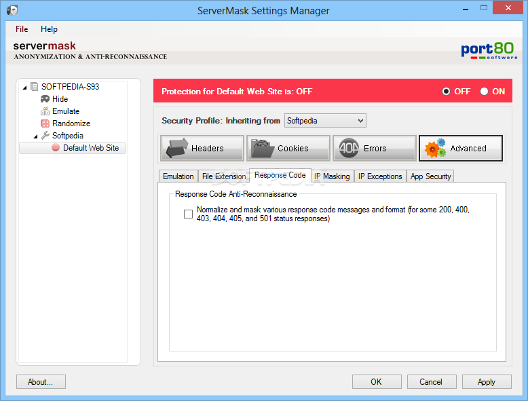528x401 pixels.
Task: Minimize the ServerMask Settings Manager window
Action: (466, 8)
